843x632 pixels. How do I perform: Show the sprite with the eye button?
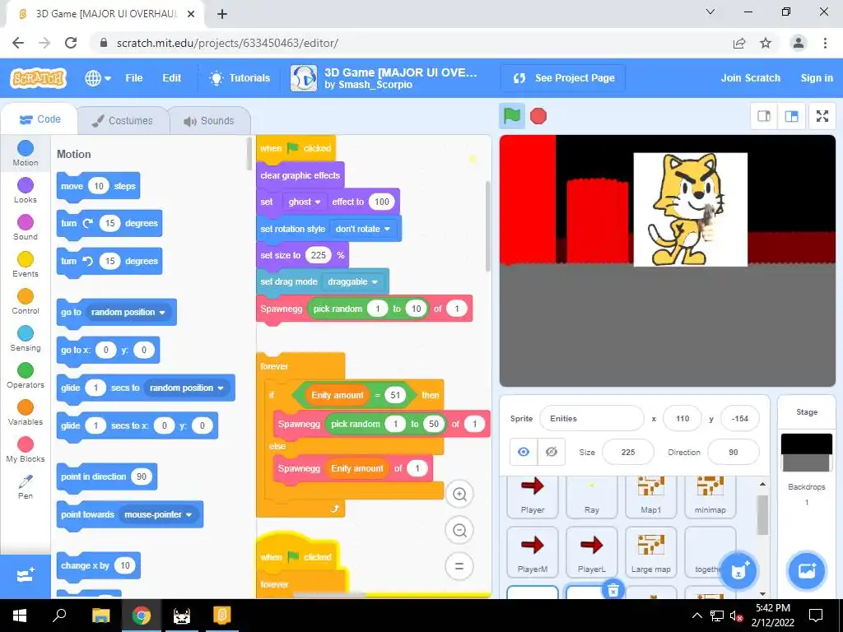pyautogui.click(x=523, y=452)
